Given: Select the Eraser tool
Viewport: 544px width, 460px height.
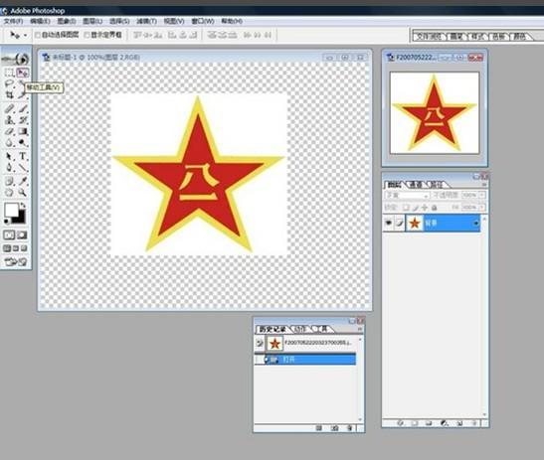Looking at the screenshot, I should [x=9, y=131].
